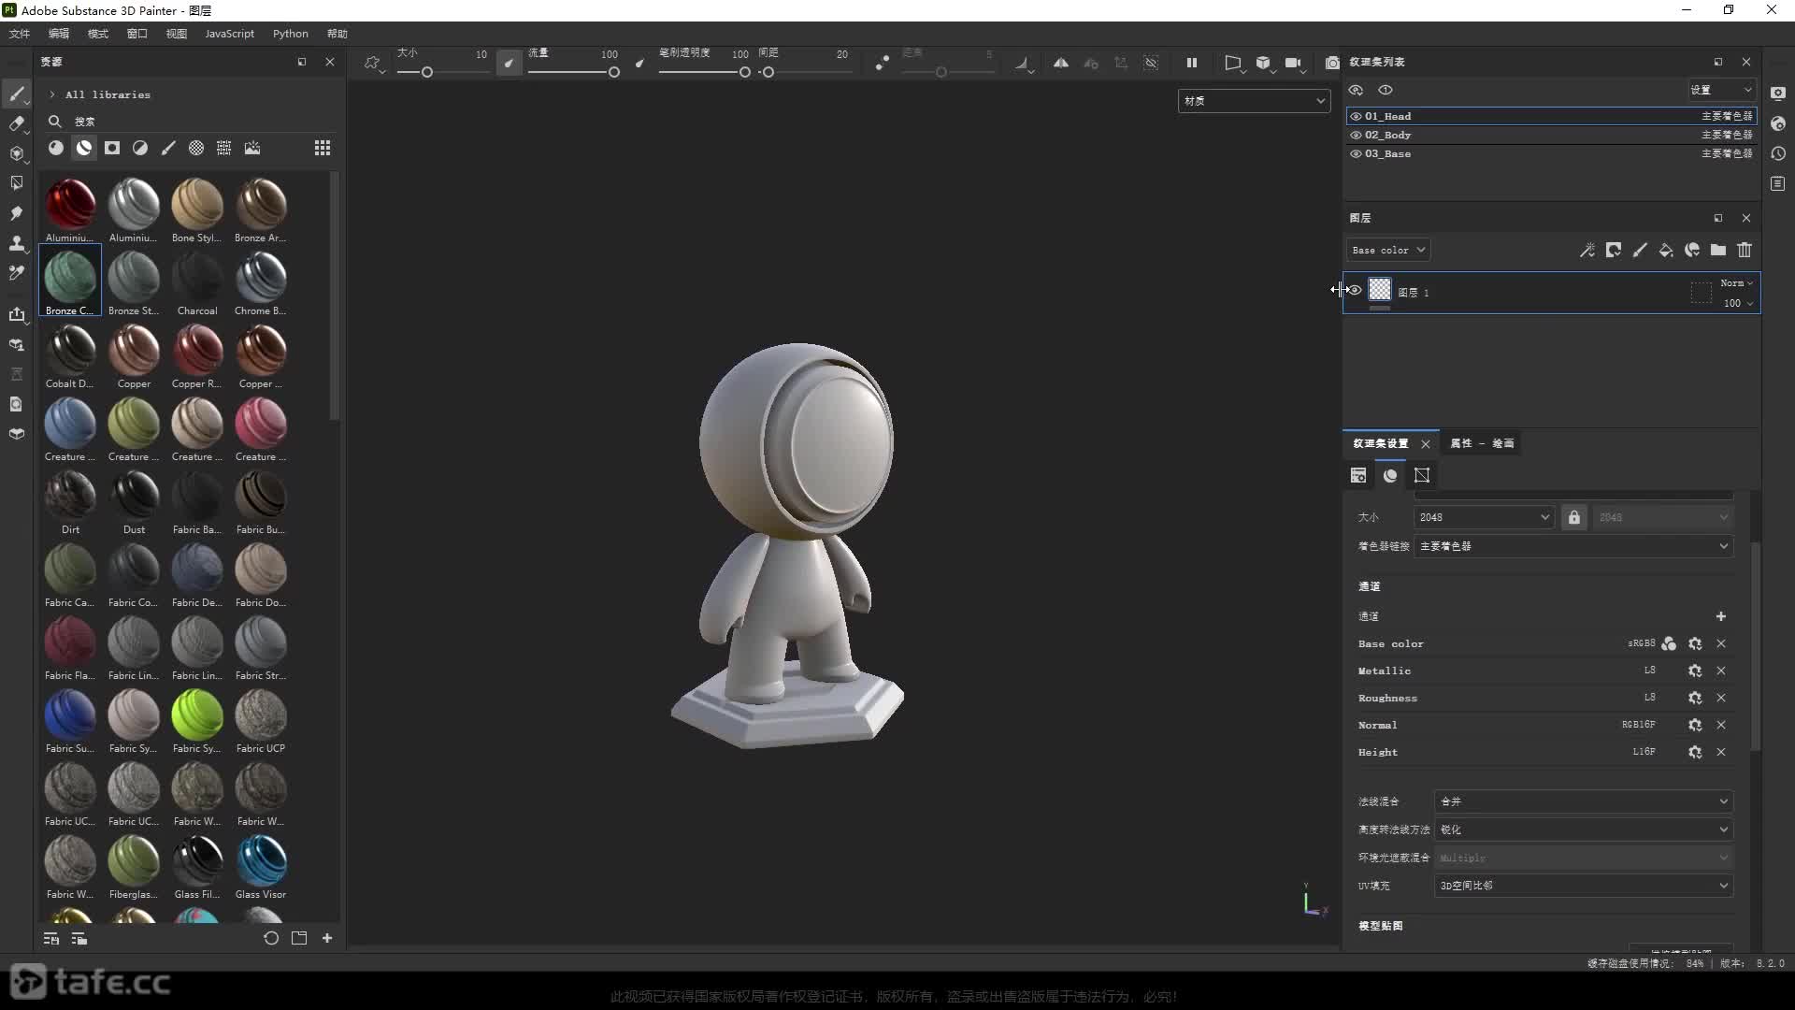Open the 设置 dropdown in texture set list
1795x1010 pixels.
1720,90
